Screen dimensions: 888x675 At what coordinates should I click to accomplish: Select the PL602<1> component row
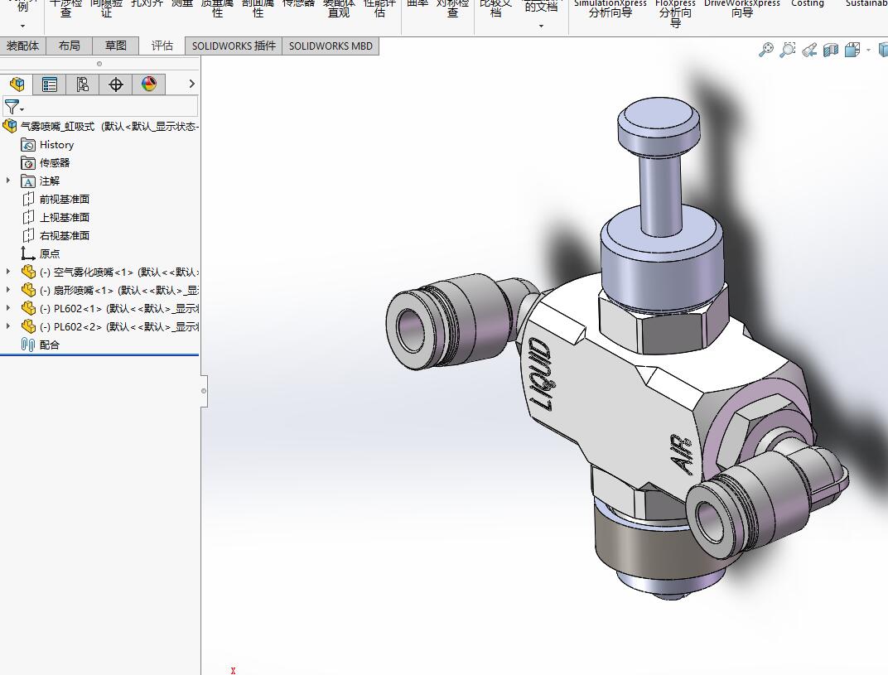(110, 309)
